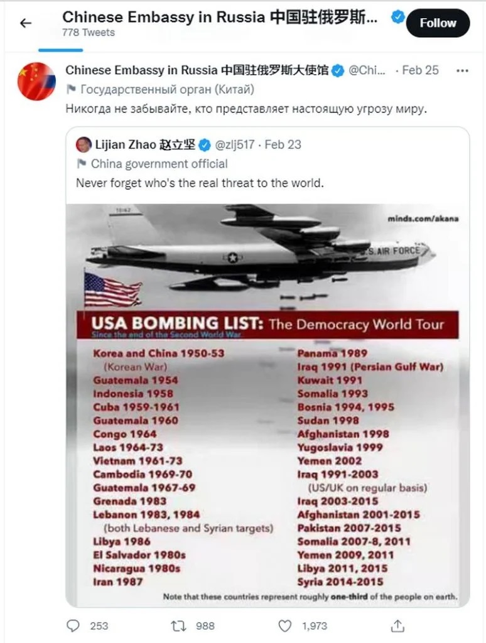Open the @zlj517 handle
Viewport: 486px width, 643px height.
(x=235, y=145)
